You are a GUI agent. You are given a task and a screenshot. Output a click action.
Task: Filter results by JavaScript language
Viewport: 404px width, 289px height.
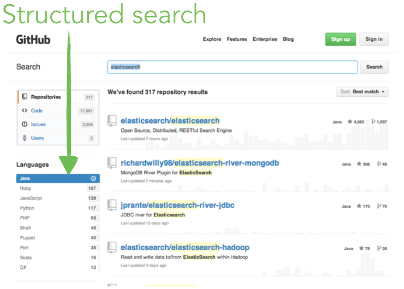[58, 198]
